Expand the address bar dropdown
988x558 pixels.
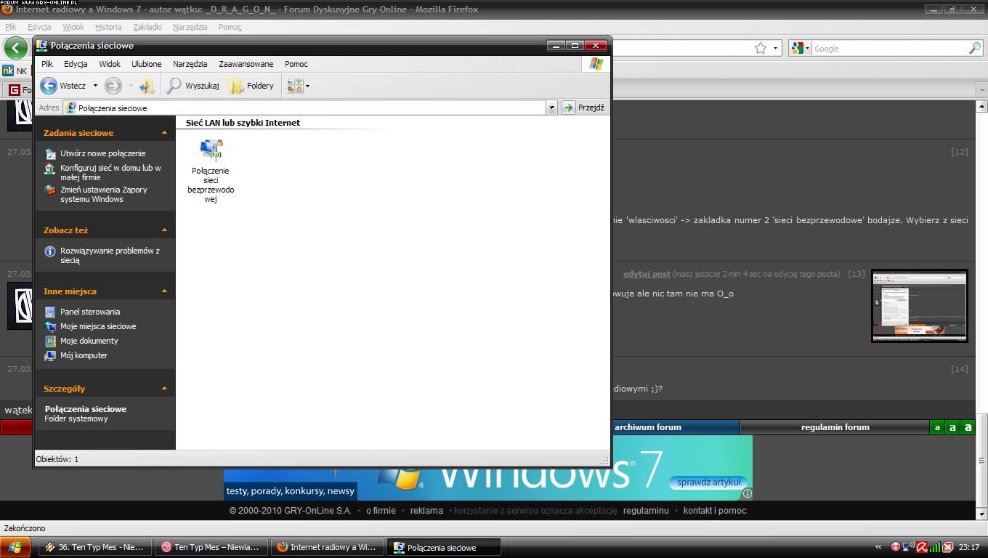(x=551, y=108)
